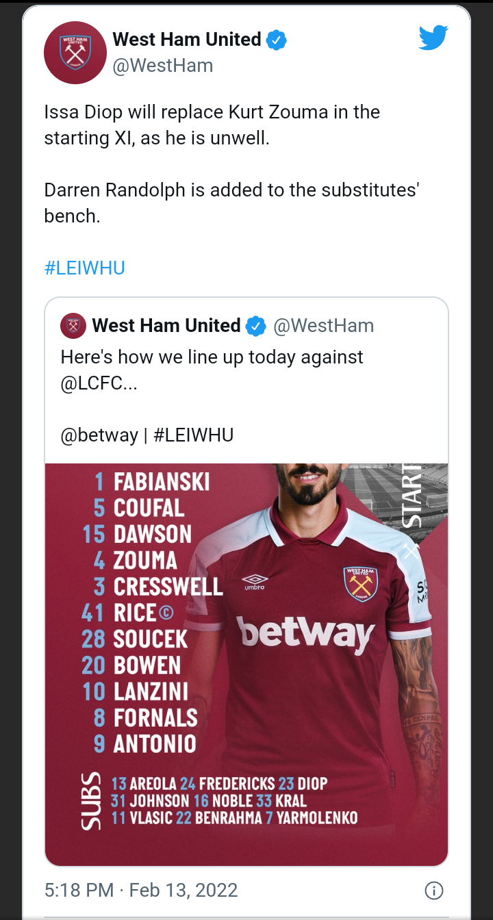493x920 pixels.
Task: Open the West Ham United account name at top
Action: (x=186, y=40)
